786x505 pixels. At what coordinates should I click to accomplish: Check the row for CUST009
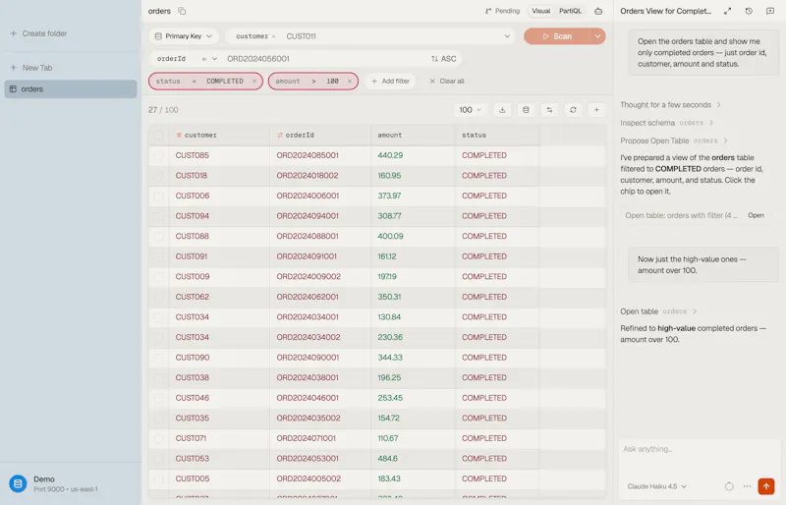pyautogui.click(x=158, y=276)
